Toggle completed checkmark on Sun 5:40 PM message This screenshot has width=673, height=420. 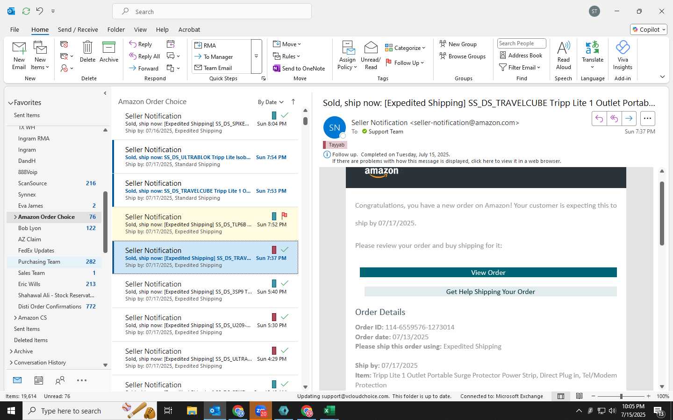(284, 283)
